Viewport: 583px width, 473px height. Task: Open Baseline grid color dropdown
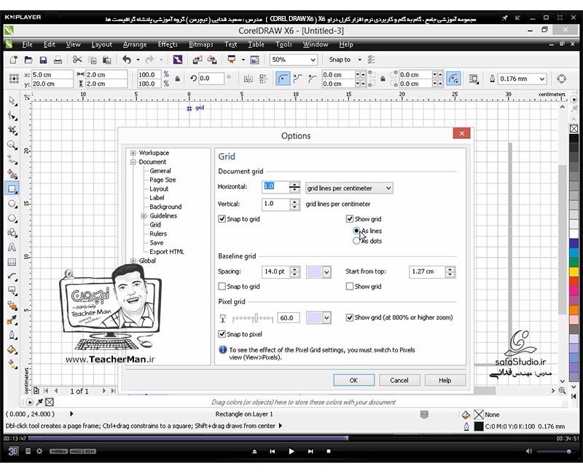(x=326, y=272)
